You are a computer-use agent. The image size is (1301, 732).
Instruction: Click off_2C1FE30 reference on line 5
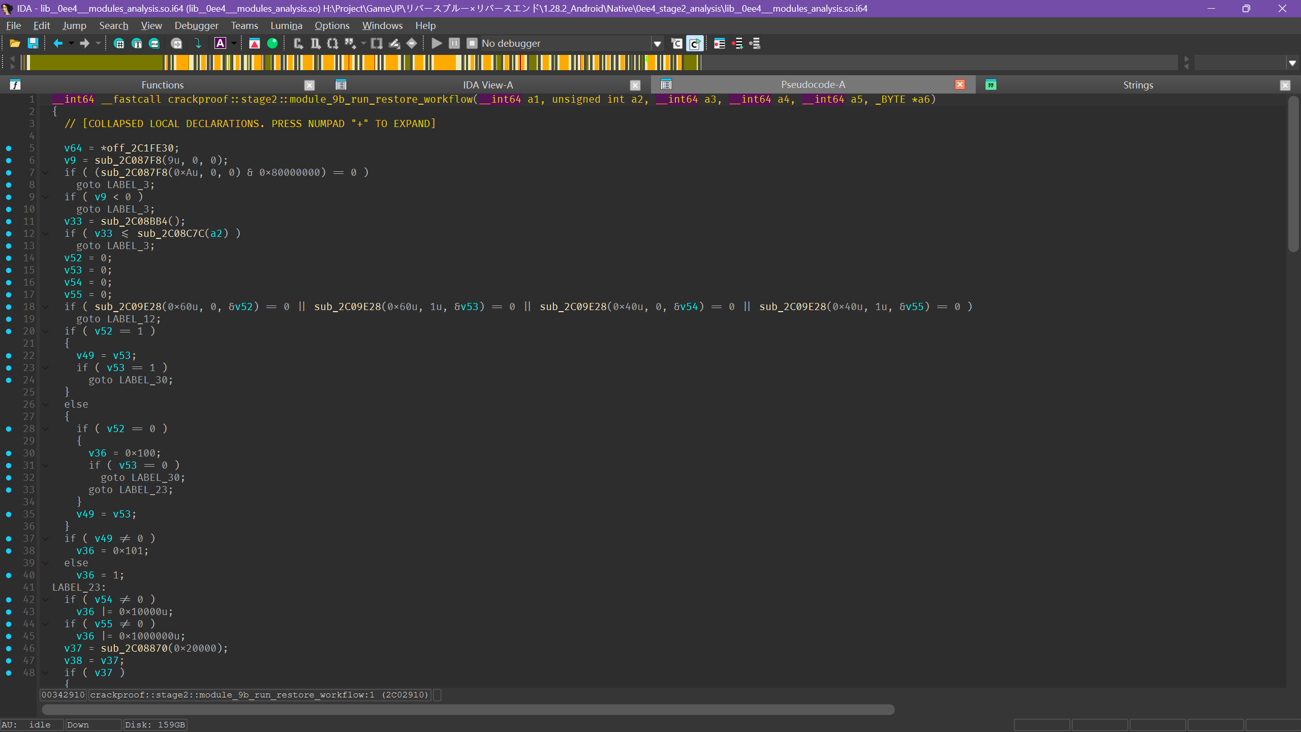coord(140,148)
